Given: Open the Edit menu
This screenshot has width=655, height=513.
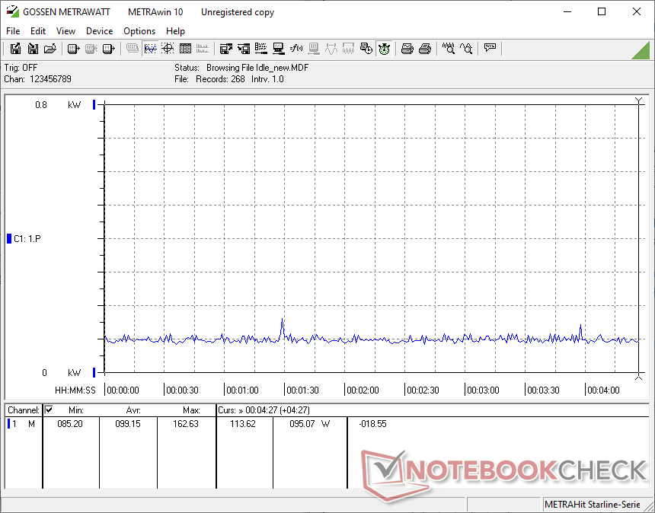Looking at the screenshot, I should click(37, 31).
